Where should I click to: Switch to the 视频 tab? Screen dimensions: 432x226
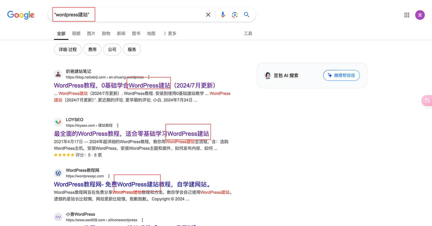(76, 34)
